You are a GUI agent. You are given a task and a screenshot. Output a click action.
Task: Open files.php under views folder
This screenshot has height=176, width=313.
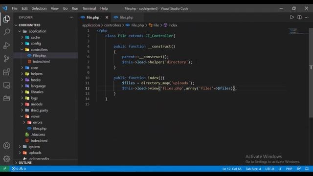45,128
